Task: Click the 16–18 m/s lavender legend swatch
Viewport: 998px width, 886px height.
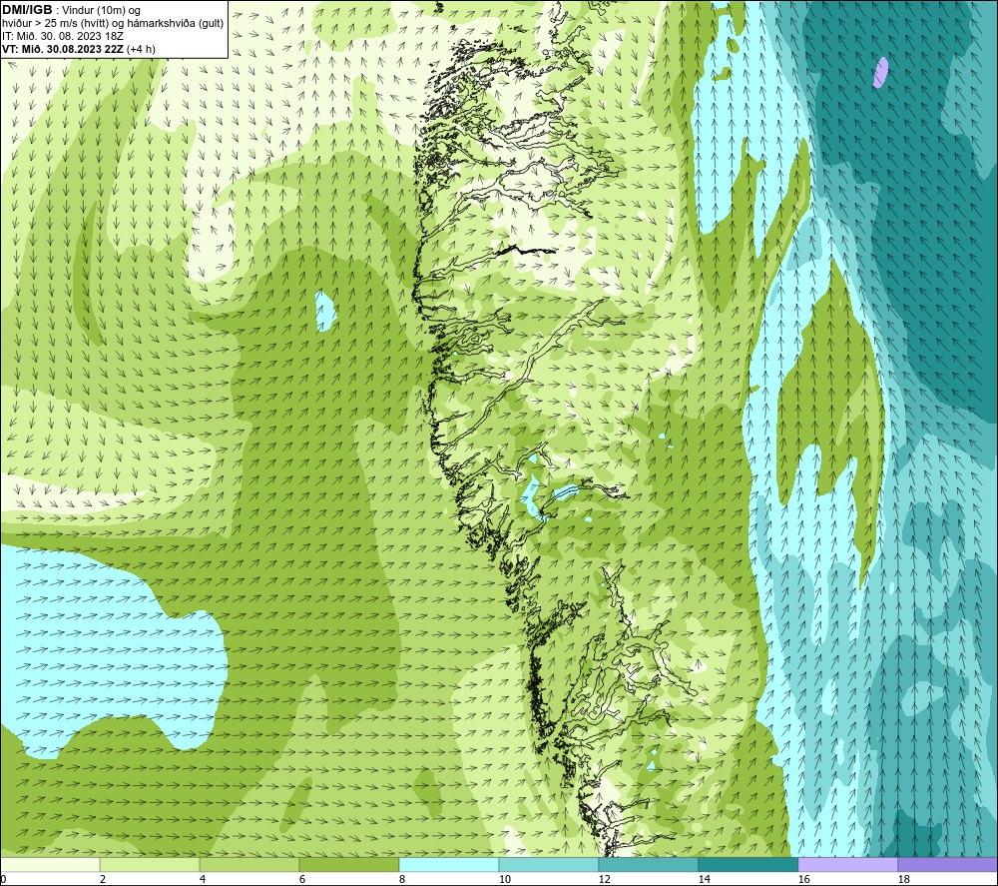Action: (x=847, y=864)
